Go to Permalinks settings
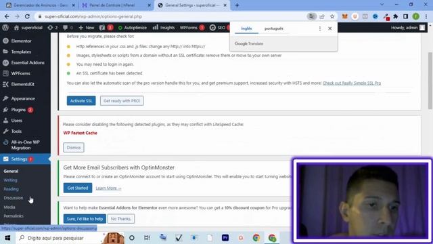433x244 pixels. (x=14, y=216)
